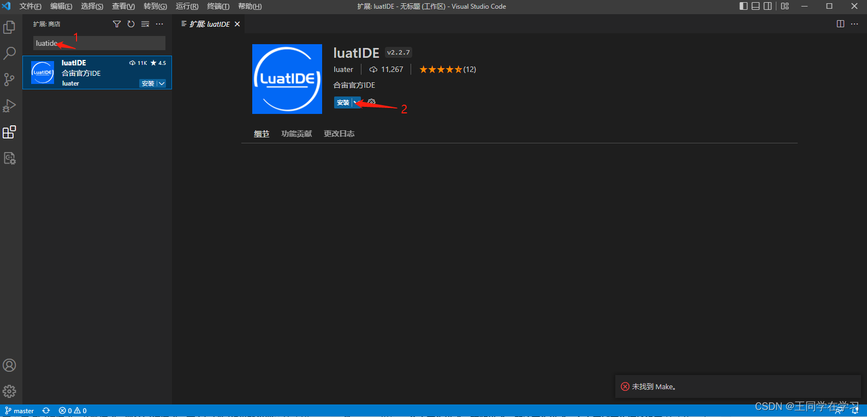The width and height of the screenshot is (867, 417).
Task: Toggle the primary side bar layout icon
Action: [744, 6]
